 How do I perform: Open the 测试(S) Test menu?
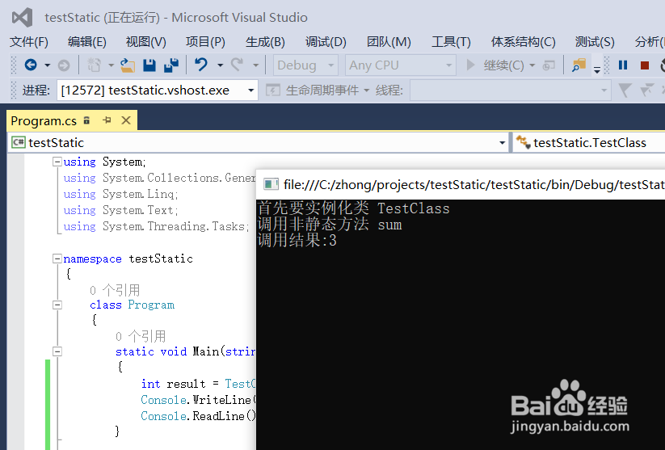pyautogui.click(x=595, y=41)
